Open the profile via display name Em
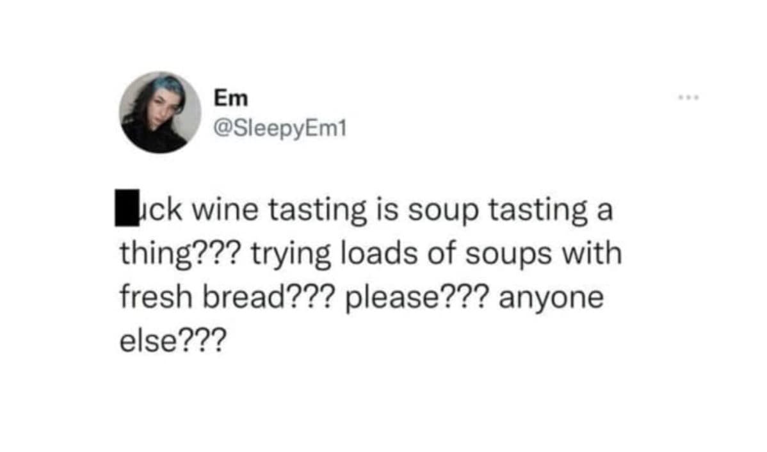This screenshot has height=452, width=767. tap(231, 98)
